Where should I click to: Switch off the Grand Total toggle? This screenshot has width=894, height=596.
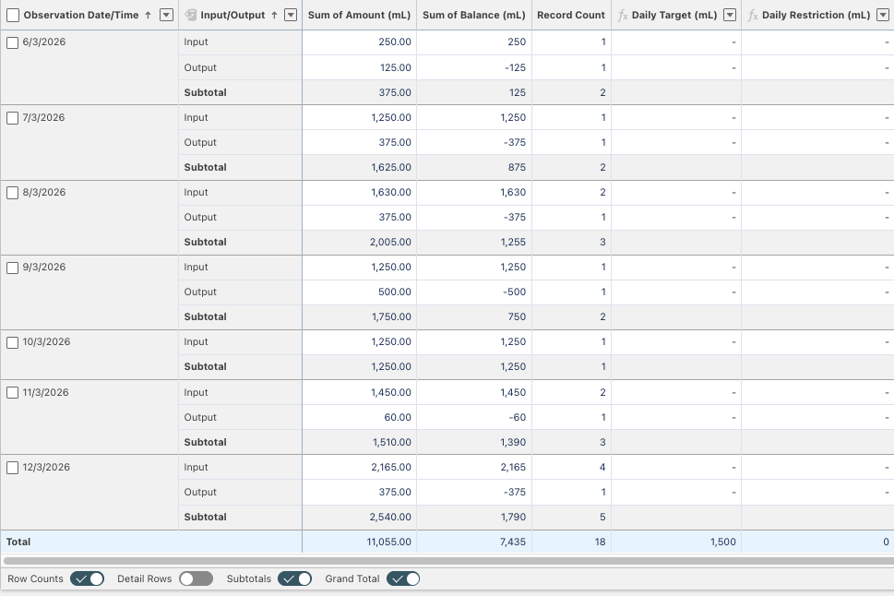coord(403,578)
